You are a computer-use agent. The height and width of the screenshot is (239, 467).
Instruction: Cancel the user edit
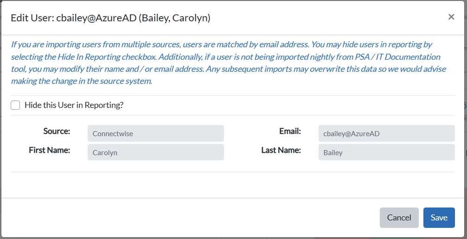pyautogui.click(x=399, y=218)
